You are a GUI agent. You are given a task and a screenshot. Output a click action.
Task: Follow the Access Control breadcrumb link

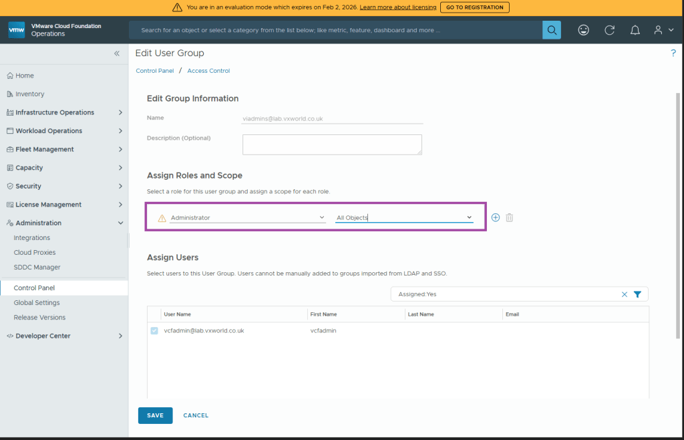tap(208, 71)
